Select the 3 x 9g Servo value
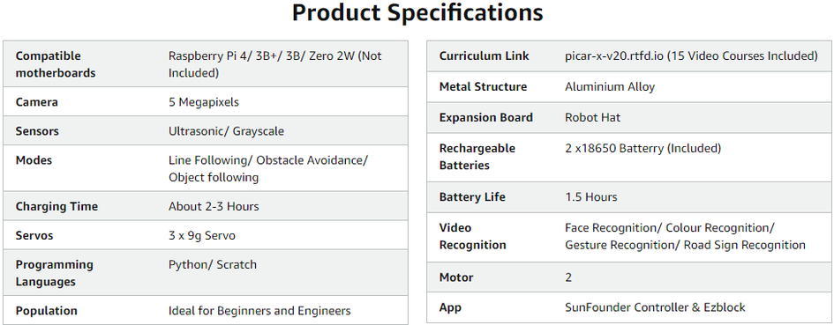The width and height of the screenshot is (834, 325). (201, 236)
